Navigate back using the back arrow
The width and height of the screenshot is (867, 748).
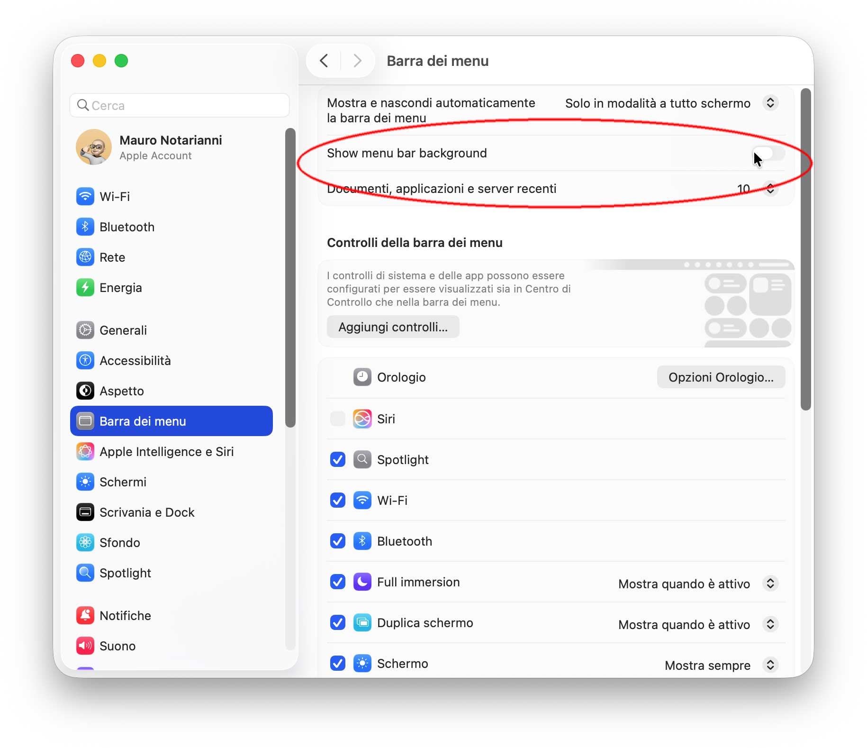click(324, 61)
